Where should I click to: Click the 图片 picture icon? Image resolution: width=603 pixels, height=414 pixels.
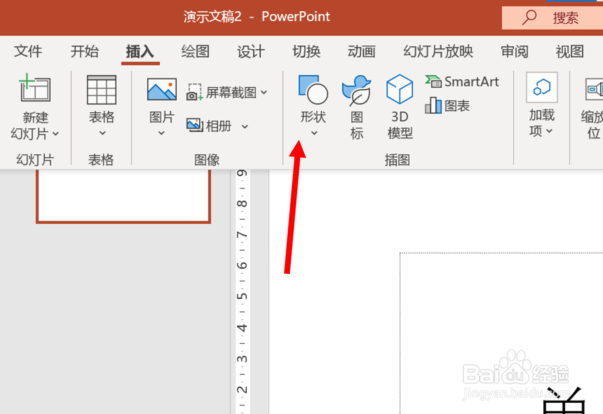pyautogui.click(x=162, y=90)
